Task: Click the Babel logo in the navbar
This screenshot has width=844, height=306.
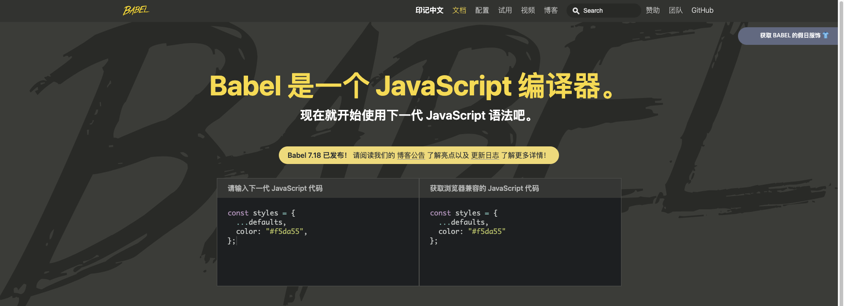Action: (x=136, y=10)
